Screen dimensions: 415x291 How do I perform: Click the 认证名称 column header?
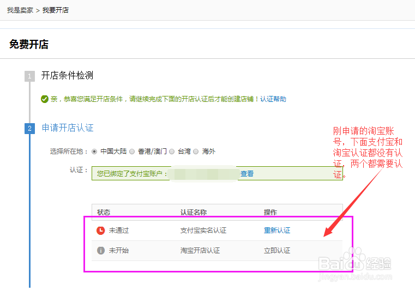(x=194, y=213)
